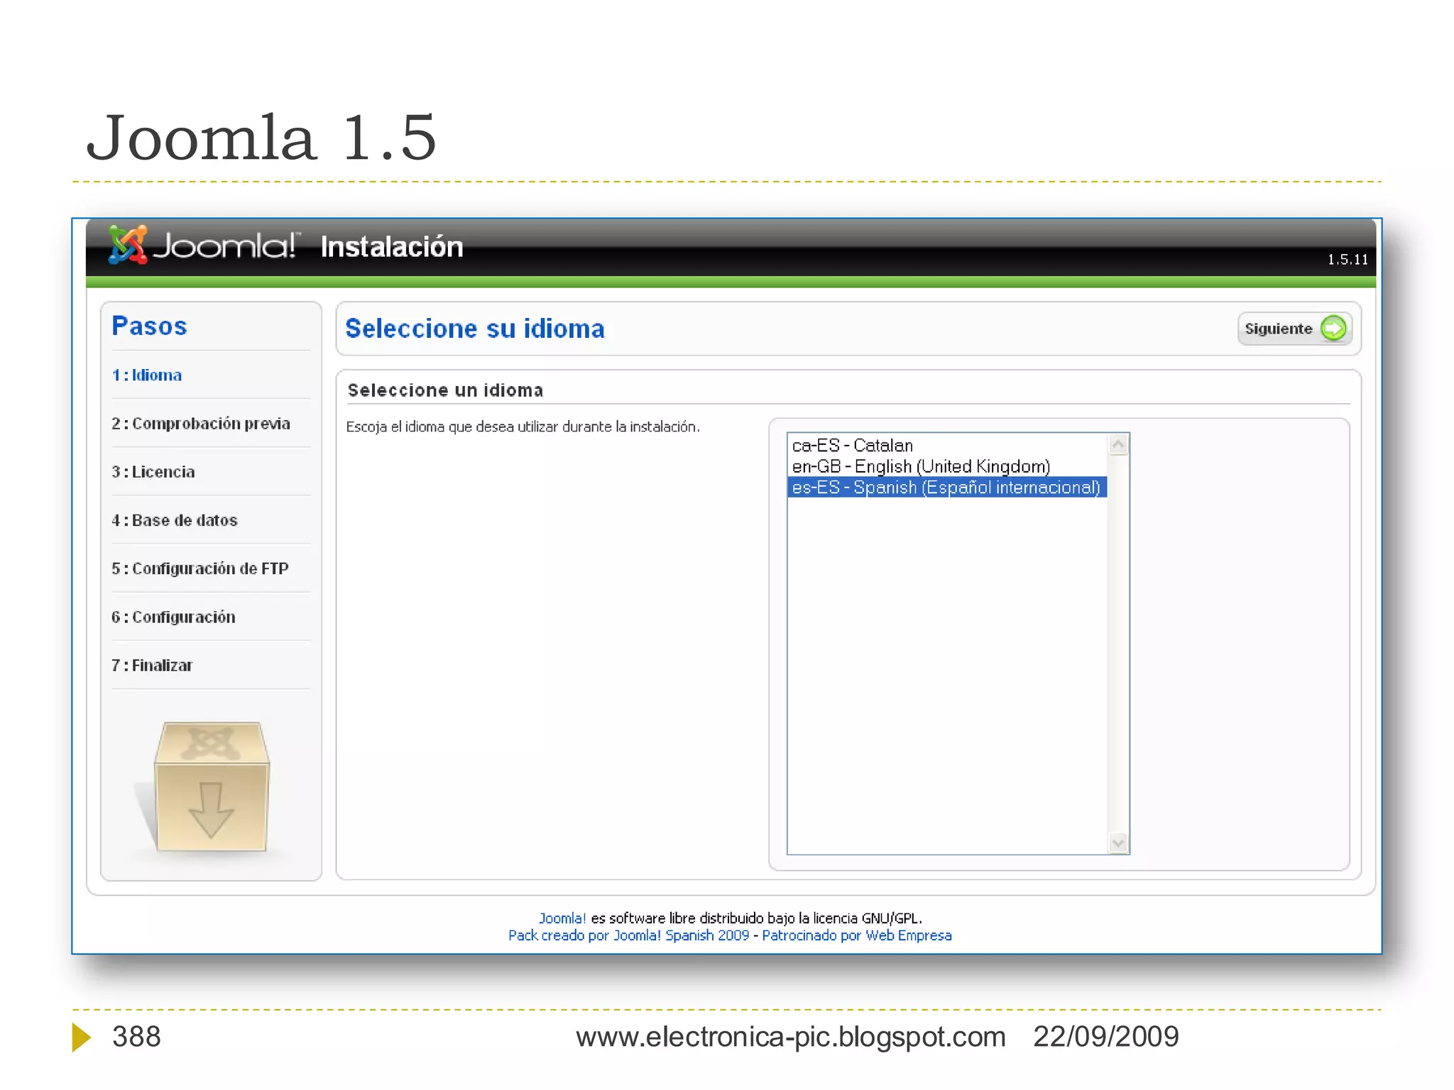Select ca-ES - Catalan language
The width and height of the screenshot is (1454, 1090).
tap(946, 445)
